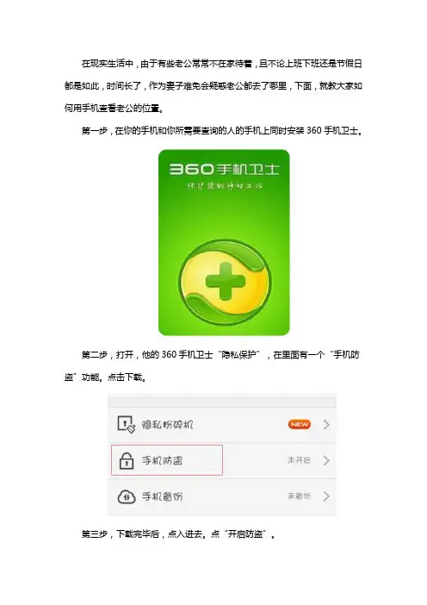
Task: Select the 隐私粉碎机 menu entry
Action: [222, 424]
